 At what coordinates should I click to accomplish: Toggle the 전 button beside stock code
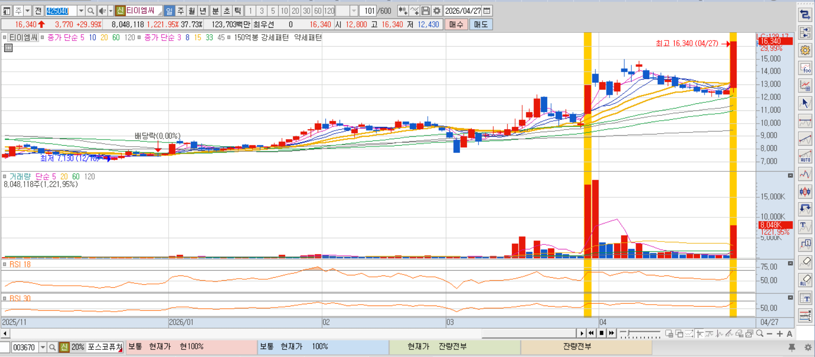tap(38, 10)
